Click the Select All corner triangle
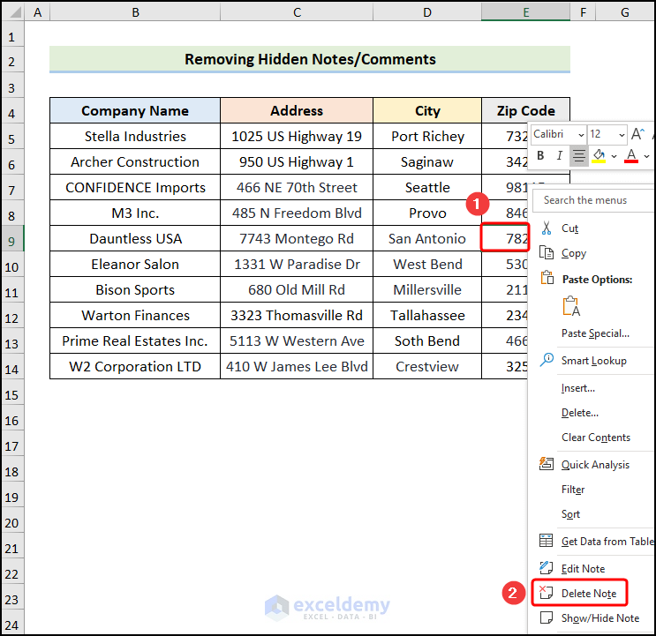Viewport: 656px width, 636px height. (x=14, y=11)
